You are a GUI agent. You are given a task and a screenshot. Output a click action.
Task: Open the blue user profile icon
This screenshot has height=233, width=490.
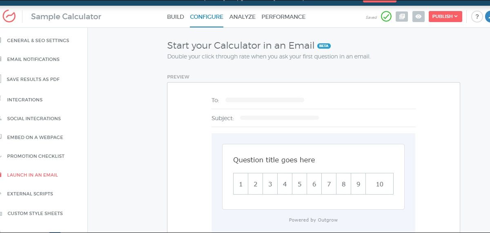pyautogui.click(x=488, y=17)
